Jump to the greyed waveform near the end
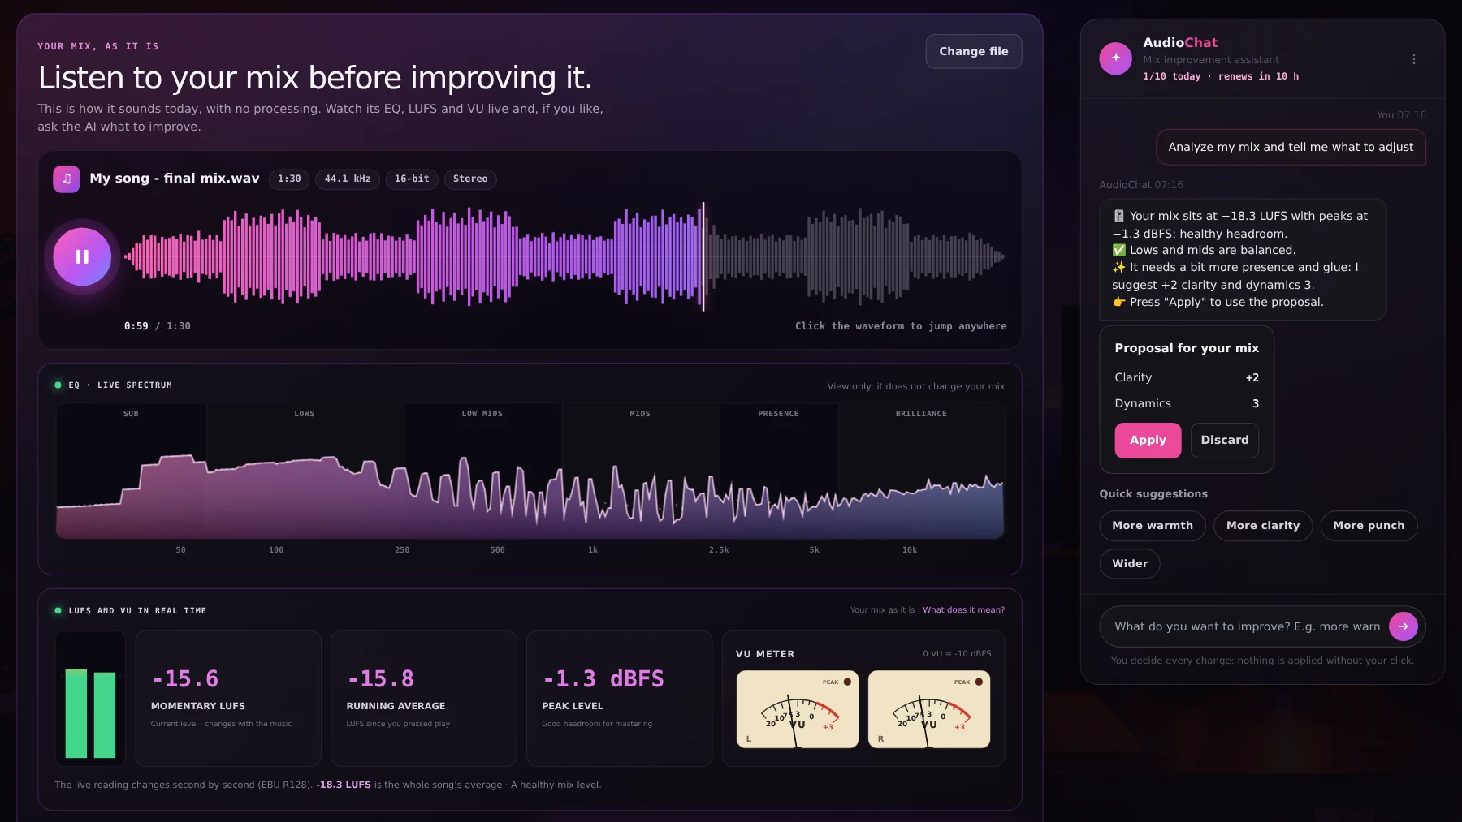Viewport: 1462px width, 822px height. (958, 256)
